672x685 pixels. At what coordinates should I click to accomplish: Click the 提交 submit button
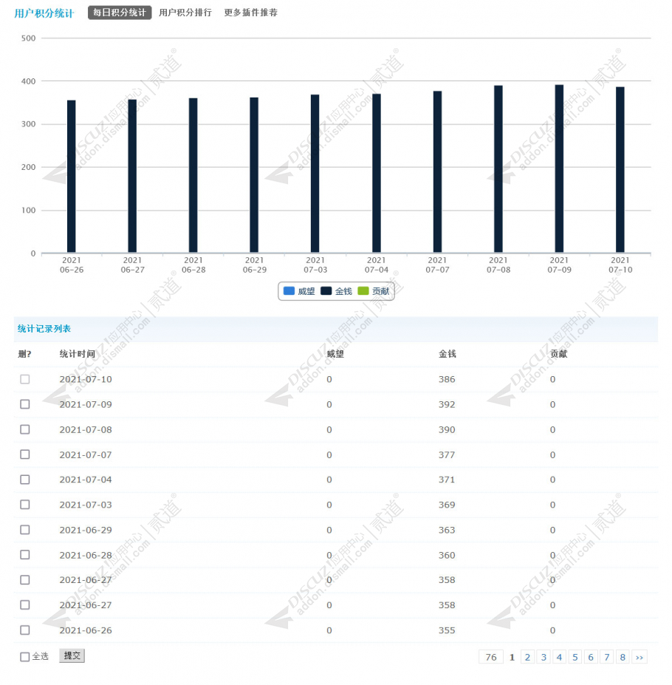(72, 655)
